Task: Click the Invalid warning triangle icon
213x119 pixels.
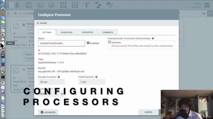Action: point(38,23)
